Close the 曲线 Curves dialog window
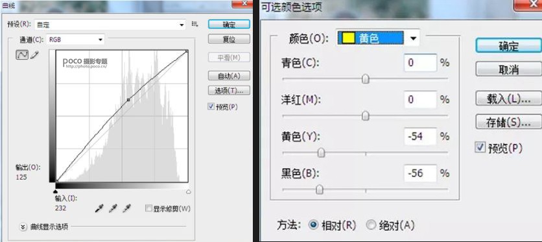The height and width of the screenshot is (242, 542). (243, 3)
